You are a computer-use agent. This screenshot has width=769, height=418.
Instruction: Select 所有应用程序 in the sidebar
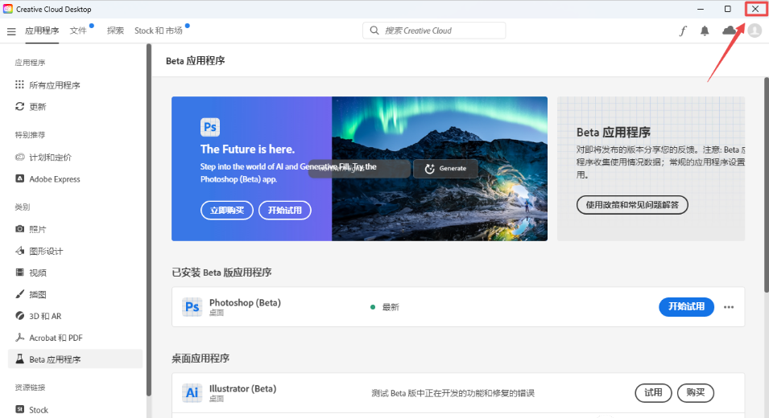coord(54,85)
